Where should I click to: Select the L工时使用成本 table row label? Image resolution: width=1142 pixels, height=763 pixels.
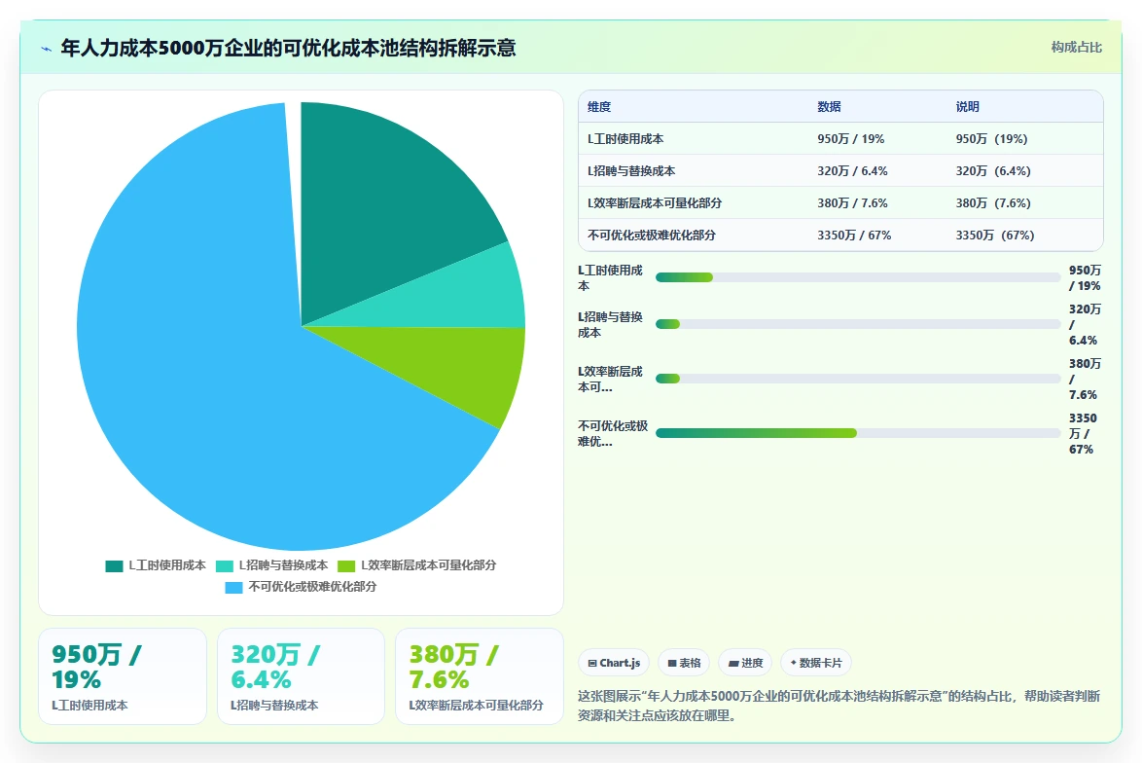[x=625, y=138]
